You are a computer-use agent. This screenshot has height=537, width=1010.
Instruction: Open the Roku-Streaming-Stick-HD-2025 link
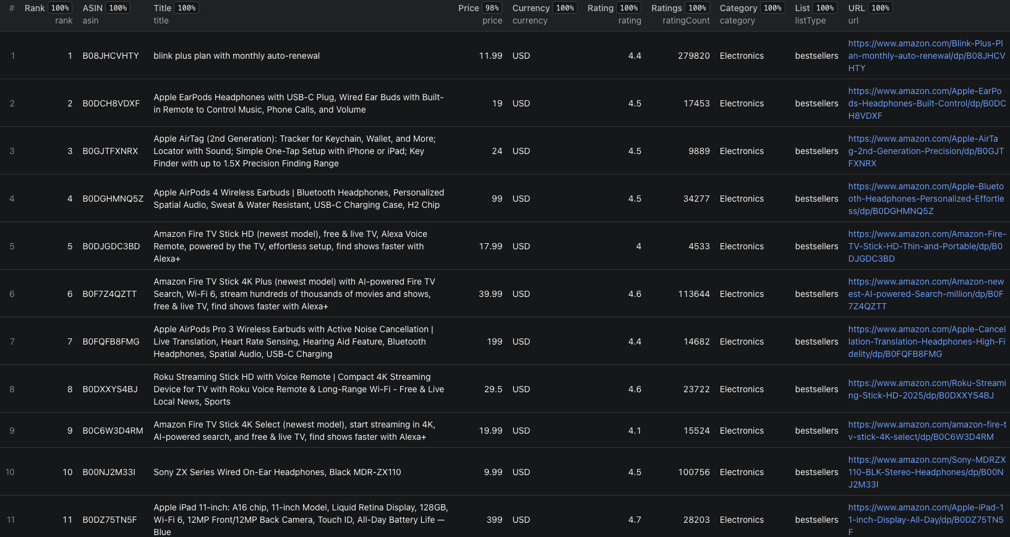click(x=927, y=389)
